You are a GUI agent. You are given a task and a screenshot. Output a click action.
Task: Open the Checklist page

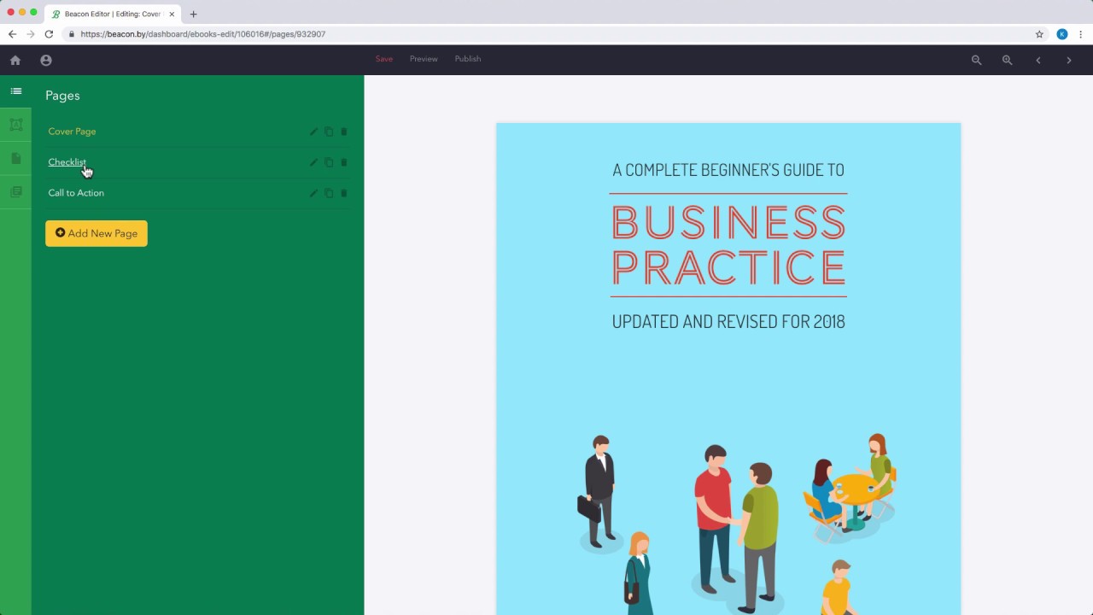coord(67,162)
